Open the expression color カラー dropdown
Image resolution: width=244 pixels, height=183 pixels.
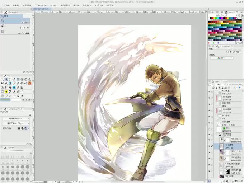pyautogui.click(x=222, y=58)
